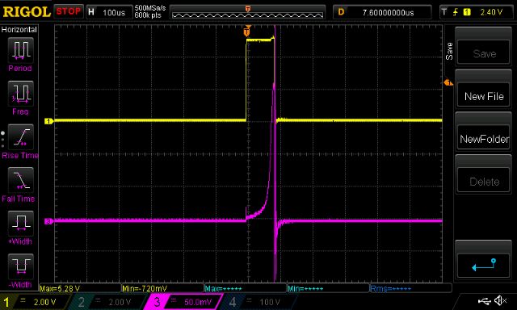Viewport: 517px width, 310px height.
Task: Open the horizontal timebase 100us setting
Action: pyautogui.click(x=109, y=12)
